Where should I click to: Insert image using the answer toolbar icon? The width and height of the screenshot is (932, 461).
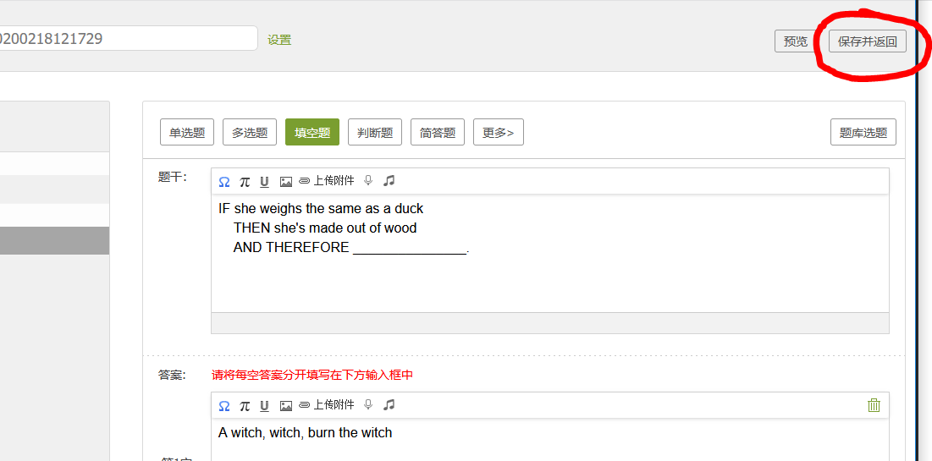tap(286, 406)
